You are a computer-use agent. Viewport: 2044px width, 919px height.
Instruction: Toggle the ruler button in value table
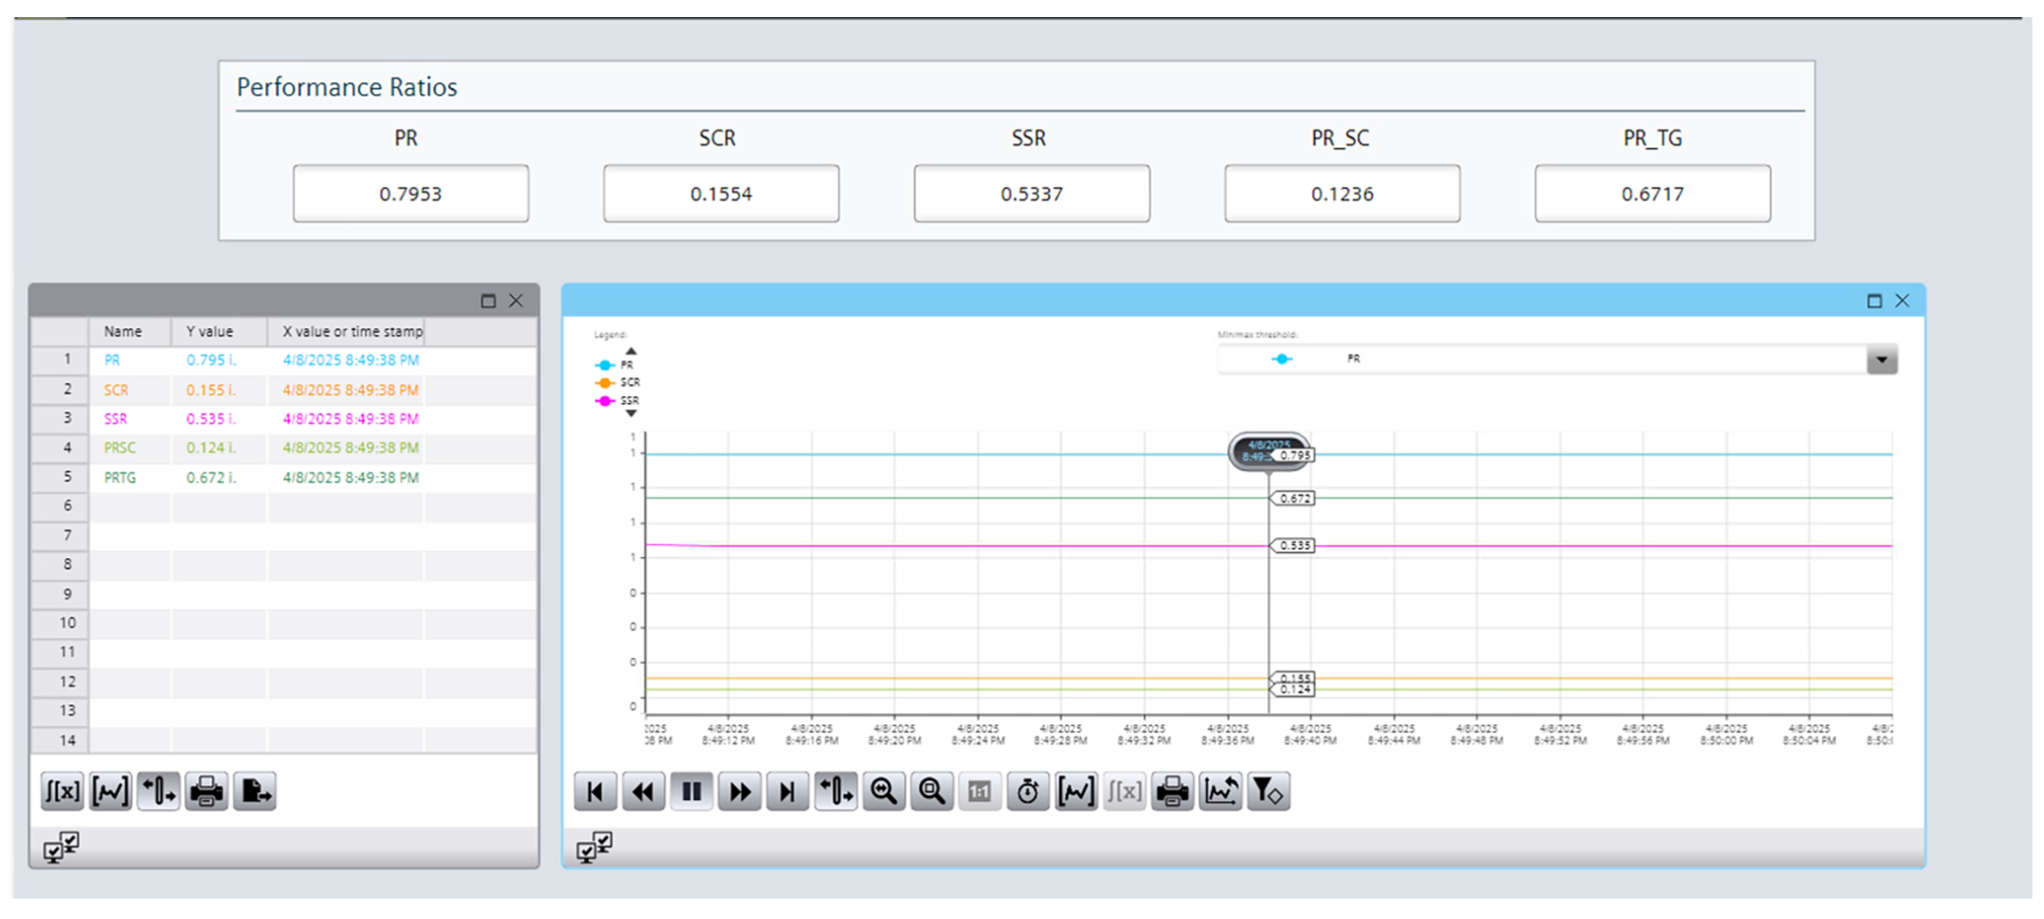[159, 791]
